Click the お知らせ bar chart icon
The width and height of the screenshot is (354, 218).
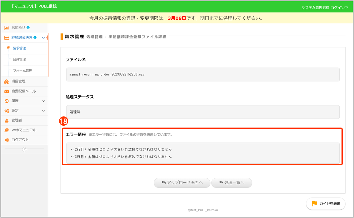[x=6, y=28]
